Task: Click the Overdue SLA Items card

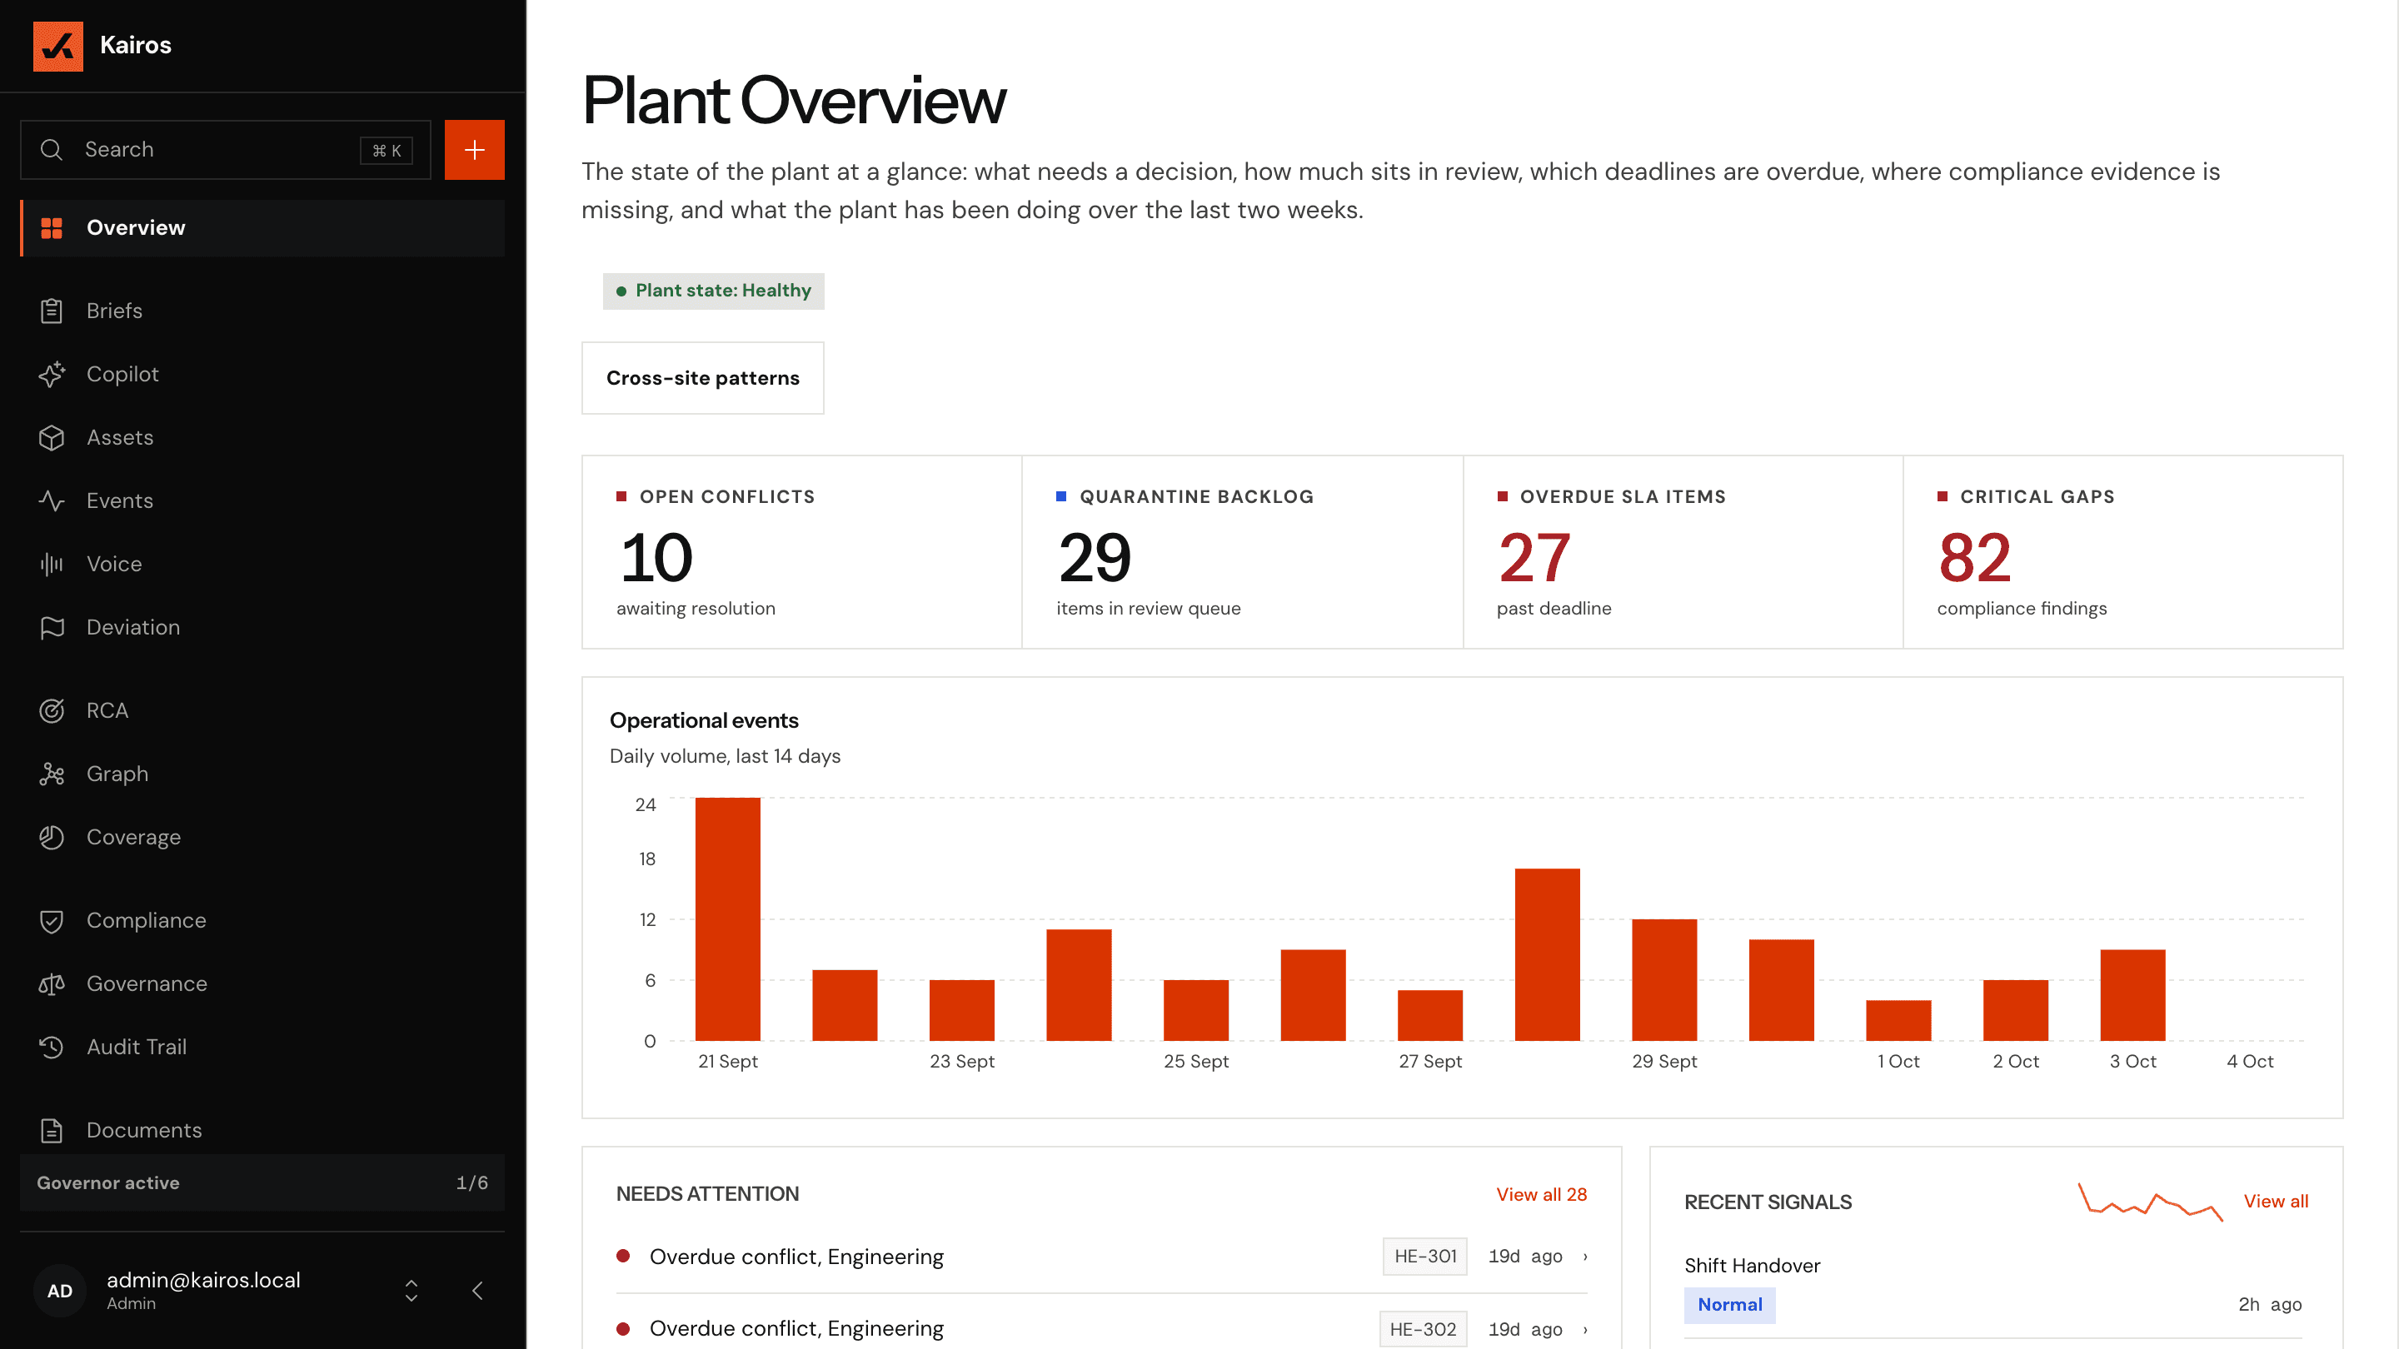Action: [1683, 552]
